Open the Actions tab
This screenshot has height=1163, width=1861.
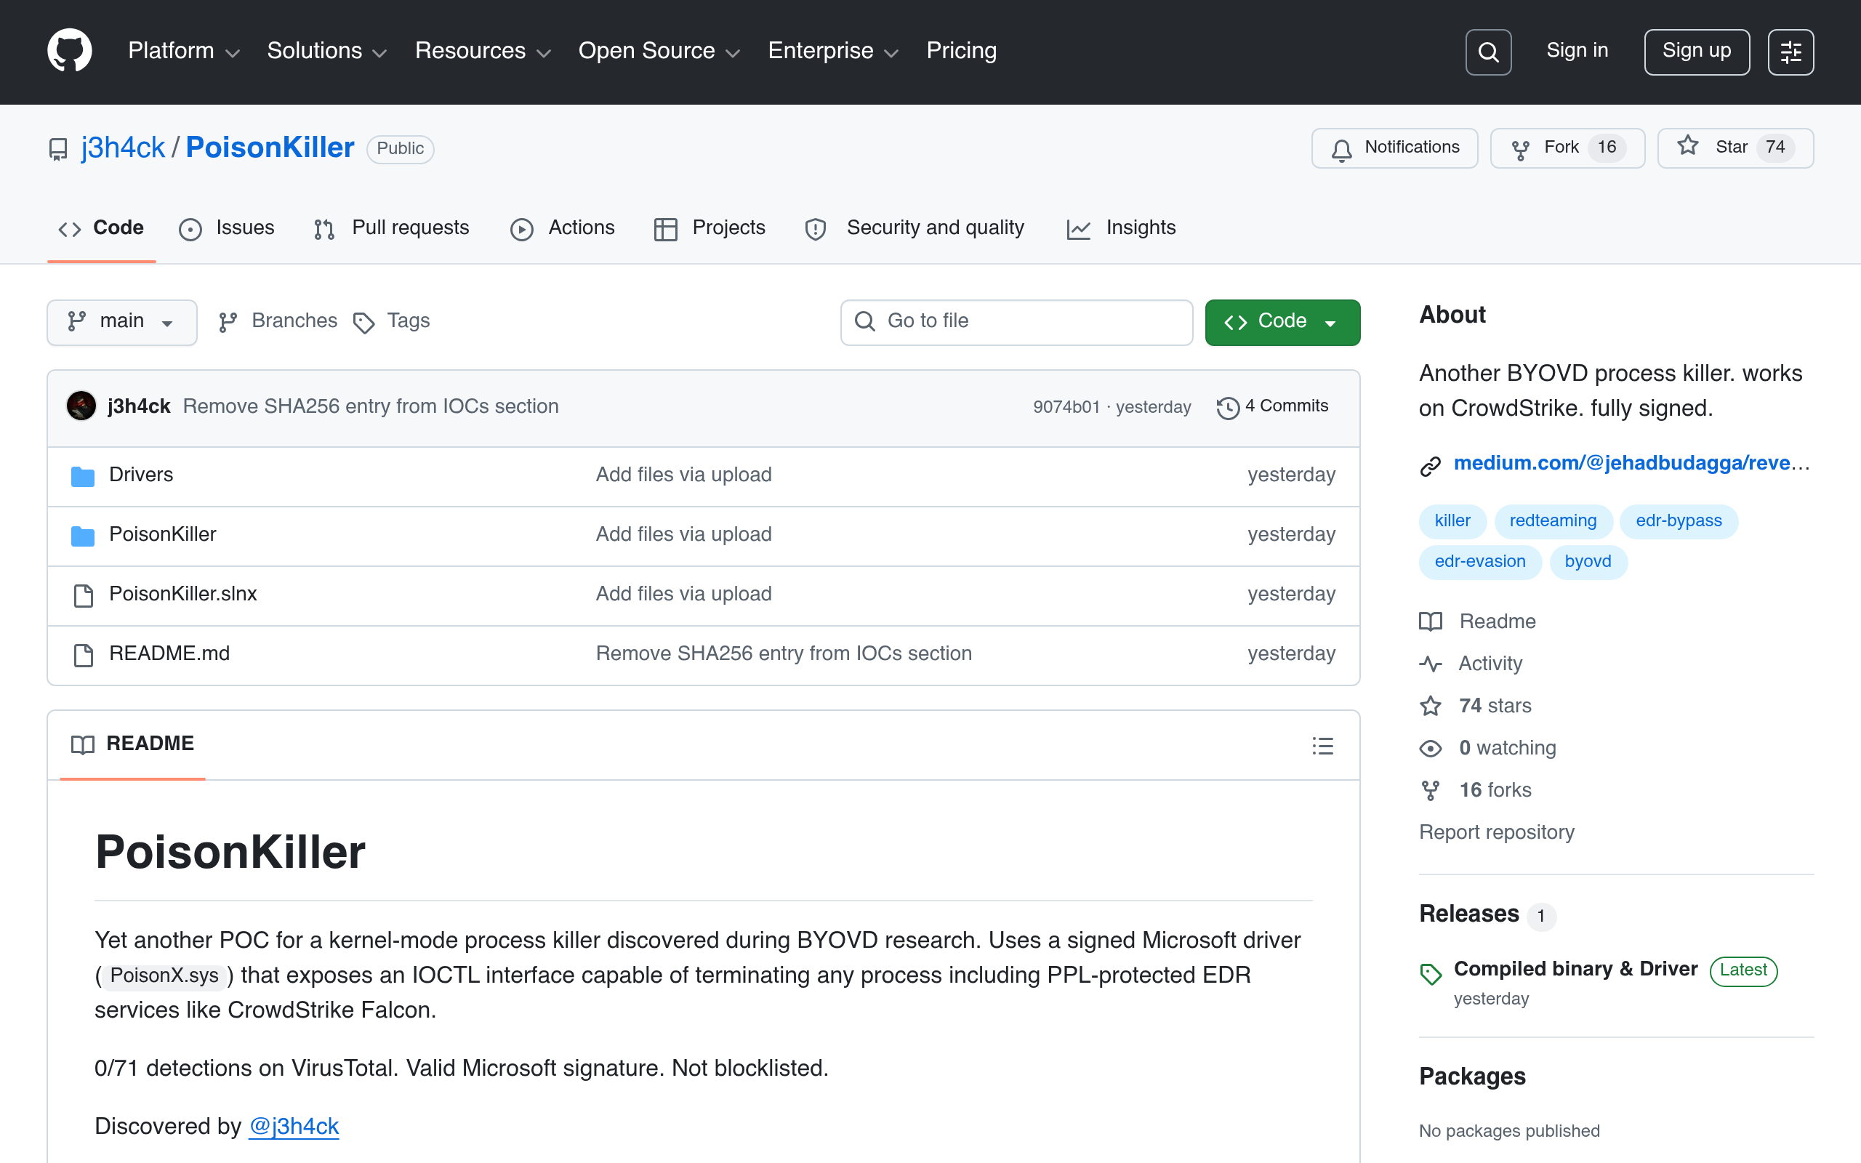[563, 228]
